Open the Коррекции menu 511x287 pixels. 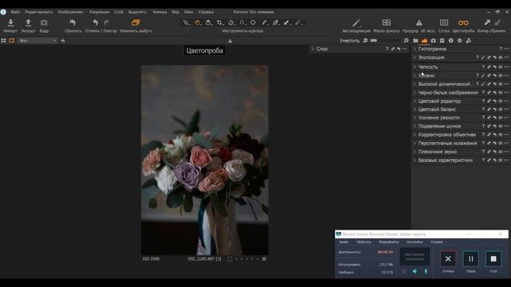tap(99, 12)
